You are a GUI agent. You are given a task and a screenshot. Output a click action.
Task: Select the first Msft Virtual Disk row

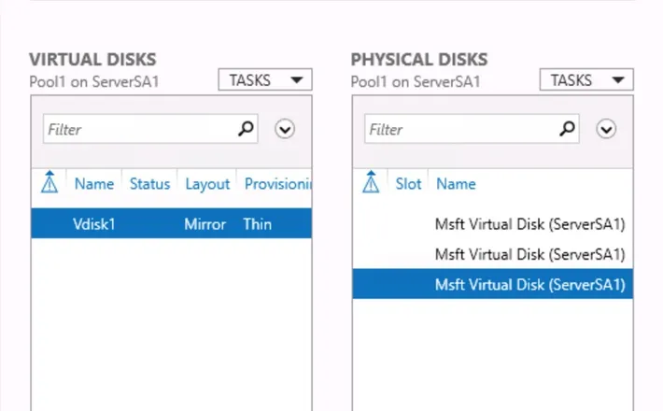click(x=493, y=224)
